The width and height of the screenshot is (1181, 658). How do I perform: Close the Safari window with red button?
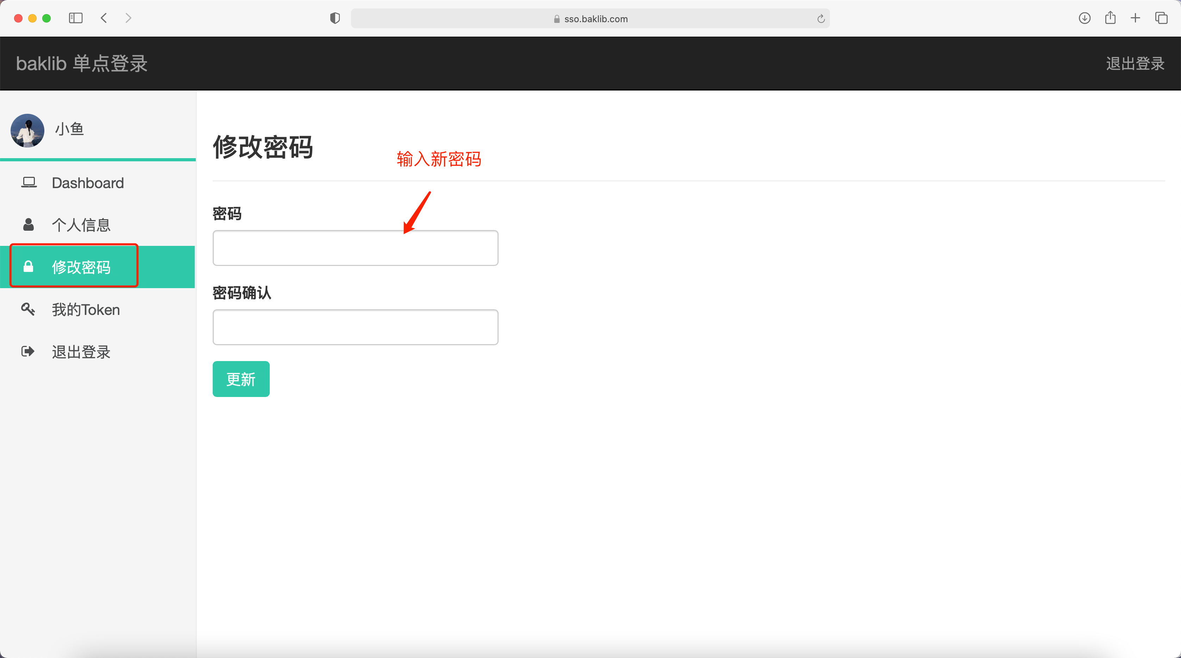point(18,18)
